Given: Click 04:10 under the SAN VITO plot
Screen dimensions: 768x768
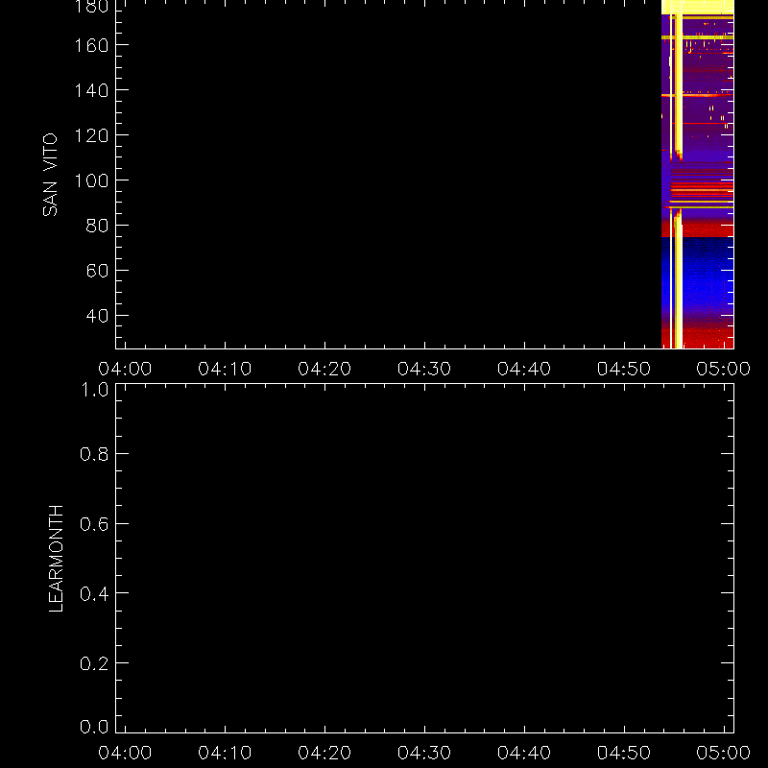Looking at the screenshot, I should coord(225,369).
